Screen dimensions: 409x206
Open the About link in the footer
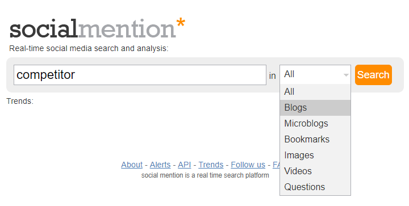pyautogui.click(x=132, y=165)
